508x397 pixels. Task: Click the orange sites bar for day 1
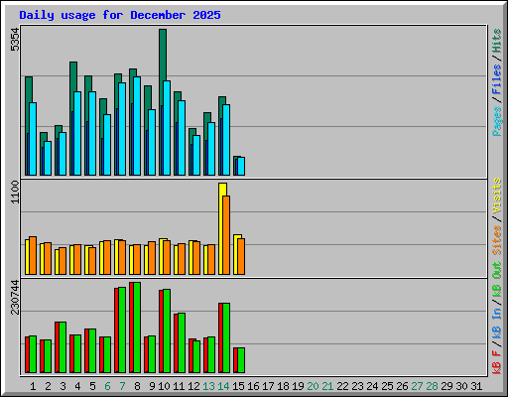[x=33, y=255]
